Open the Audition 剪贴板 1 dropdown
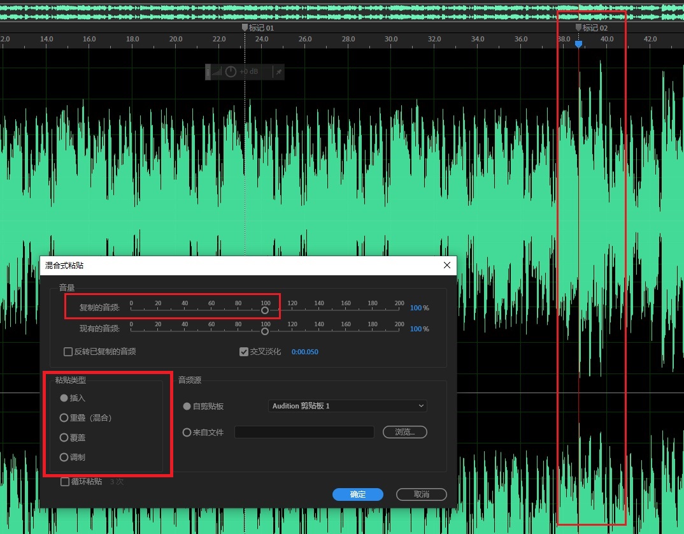 [347, 406]
